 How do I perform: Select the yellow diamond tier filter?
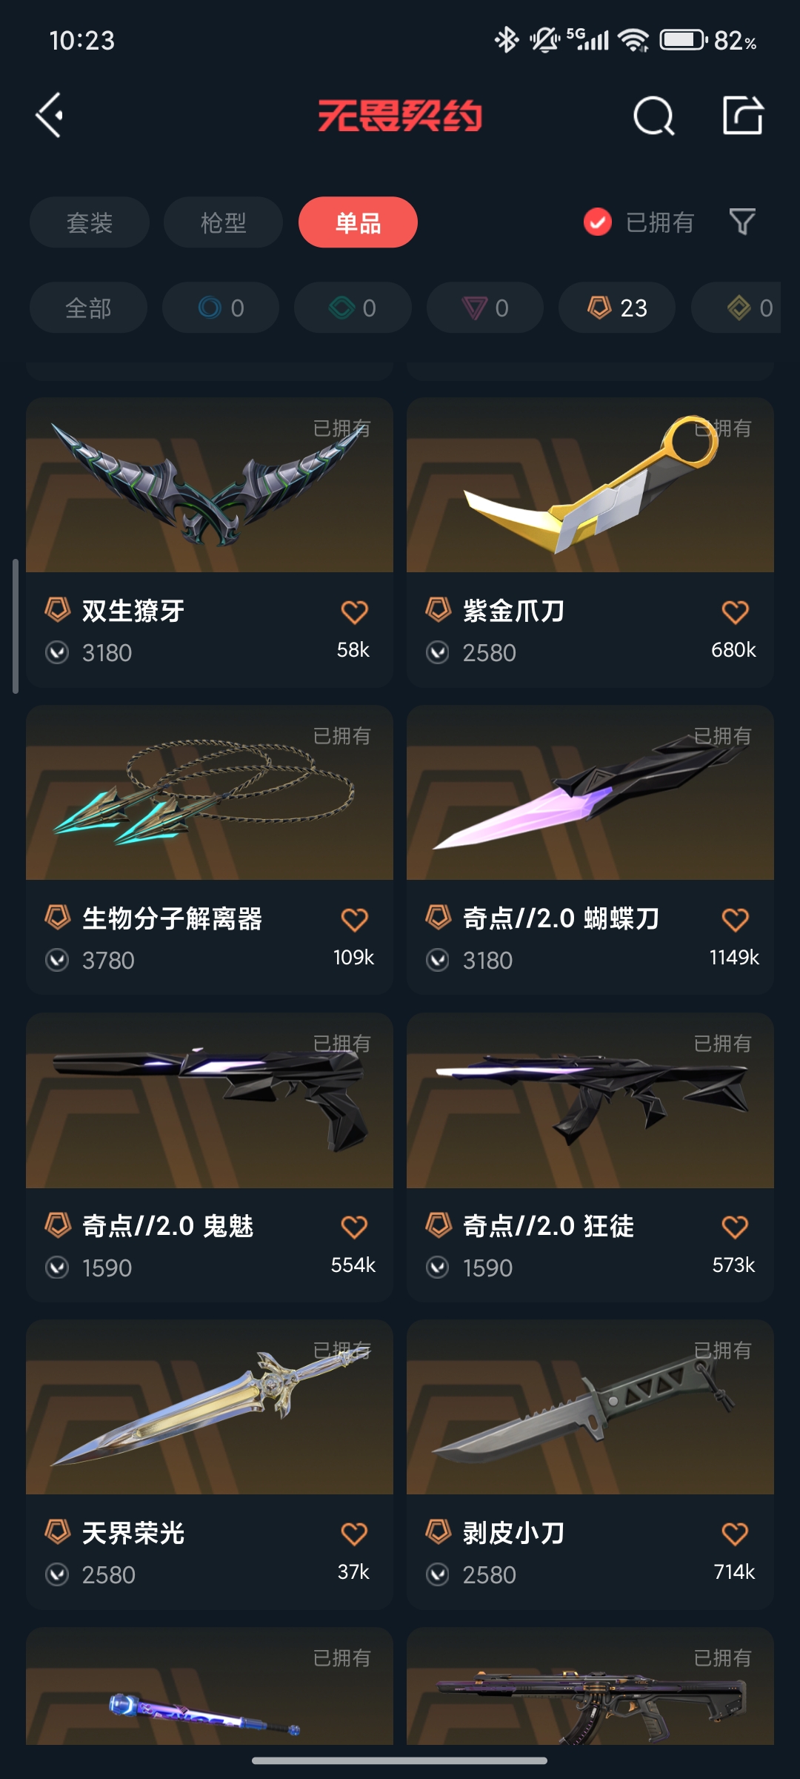(x=736, y=308)
